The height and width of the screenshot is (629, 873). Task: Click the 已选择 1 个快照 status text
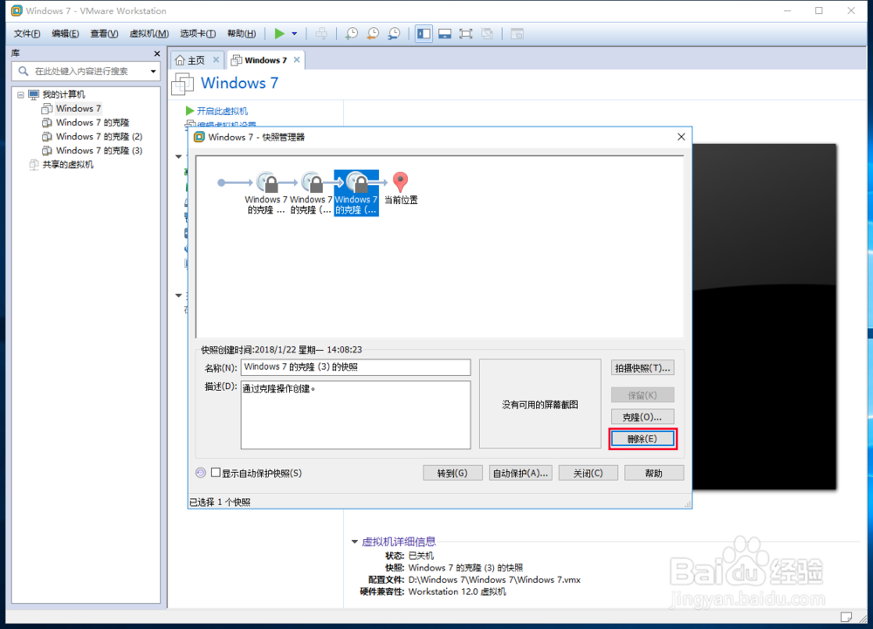(220, 503)
